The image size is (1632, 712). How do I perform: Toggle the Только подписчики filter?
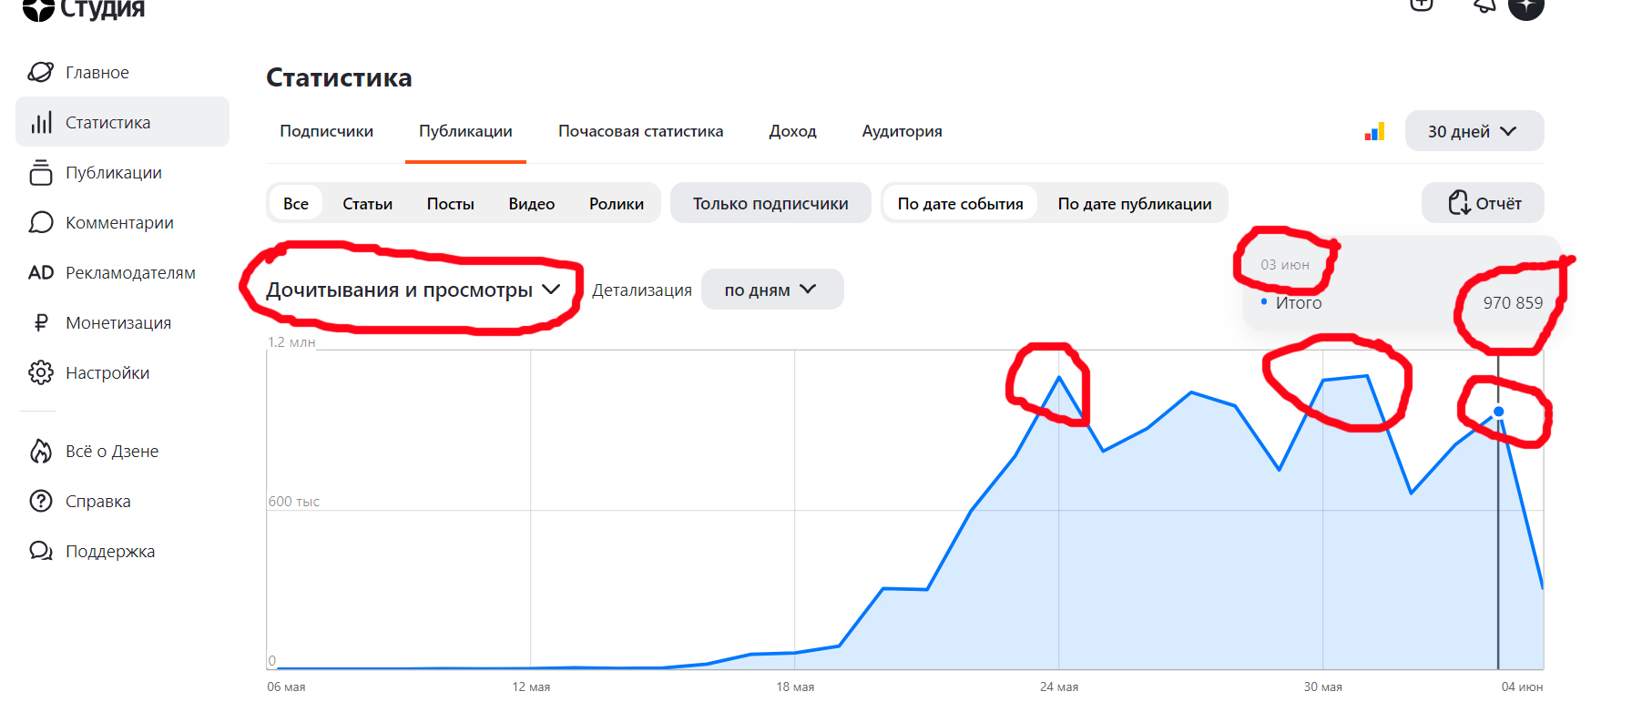(770, 203)
